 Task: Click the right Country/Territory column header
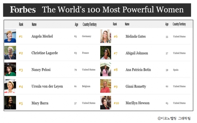(179, 24)
